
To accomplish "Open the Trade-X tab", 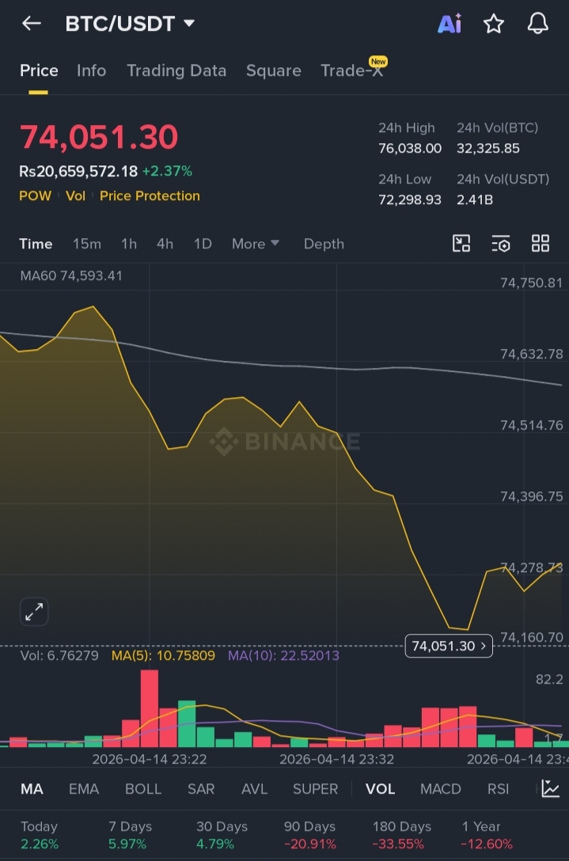I will point(351,70).
